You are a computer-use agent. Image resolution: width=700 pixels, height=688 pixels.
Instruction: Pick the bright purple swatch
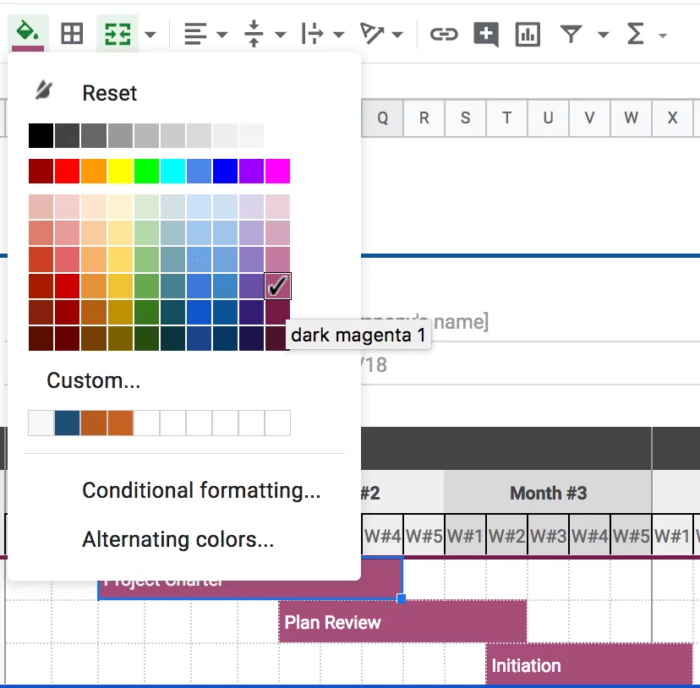[x=251, y=171]
